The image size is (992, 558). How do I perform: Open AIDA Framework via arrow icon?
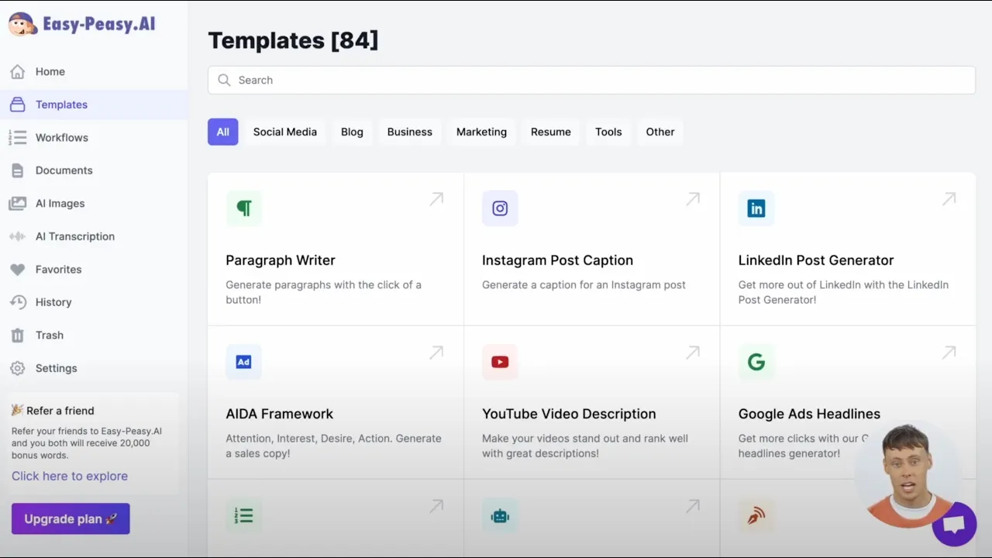(437, 353)
